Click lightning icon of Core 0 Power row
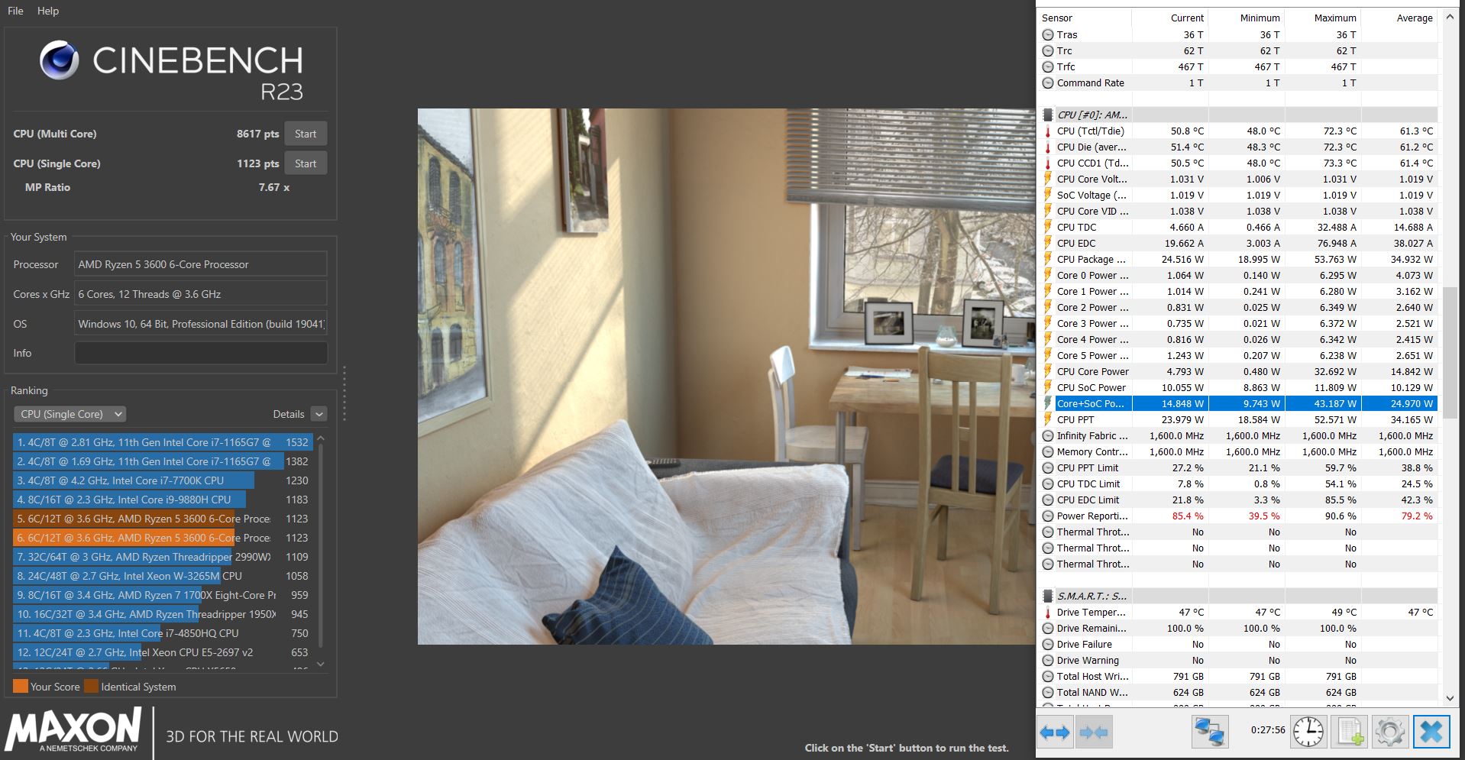This screenshot has width=1465, height=760. click(x=1048, y=275)
